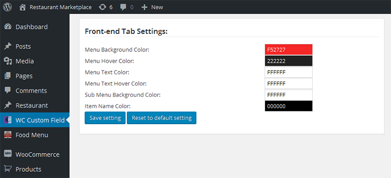Click the Dashboard gauge icon

click(8, 27)
